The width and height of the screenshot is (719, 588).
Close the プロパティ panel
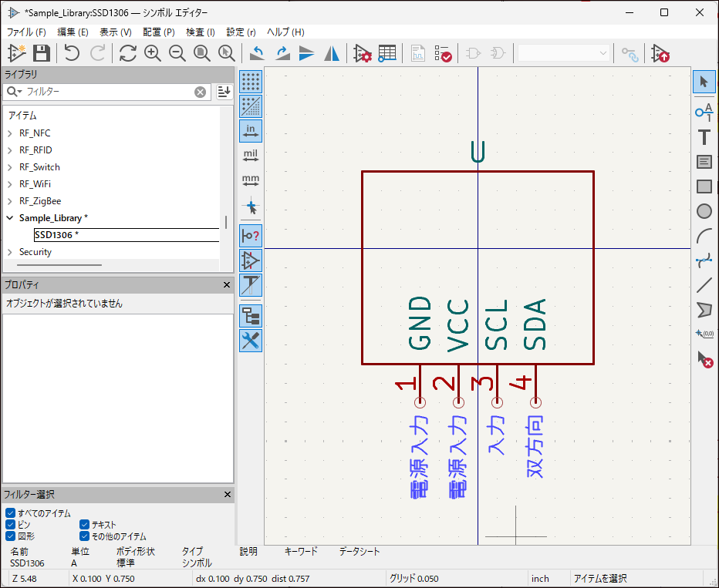tap(227, 285)
